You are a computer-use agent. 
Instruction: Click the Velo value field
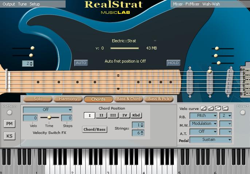coord(30,118)
